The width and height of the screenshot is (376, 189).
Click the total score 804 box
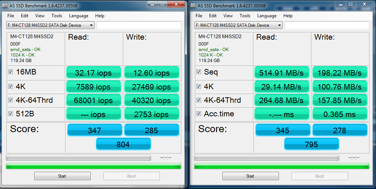pos(123,144)
